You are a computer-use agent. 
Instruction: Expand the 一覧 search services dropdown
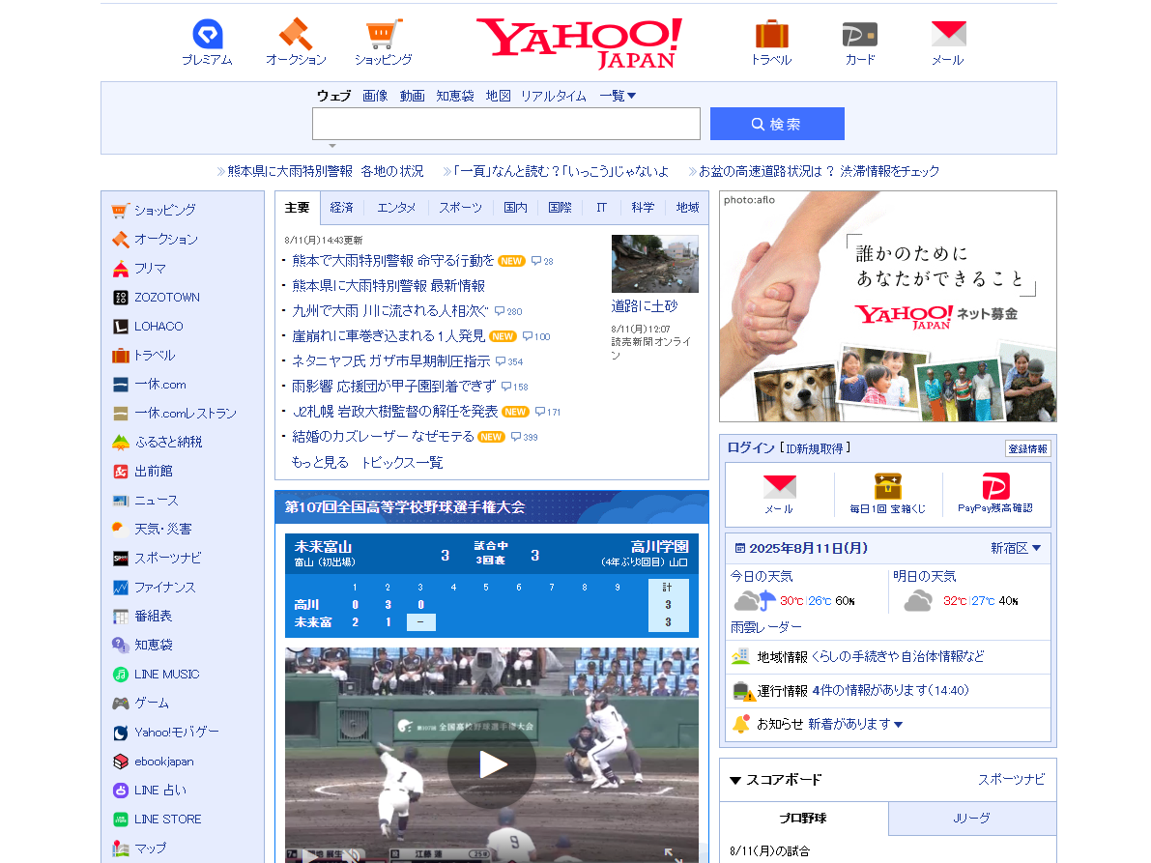618,95
